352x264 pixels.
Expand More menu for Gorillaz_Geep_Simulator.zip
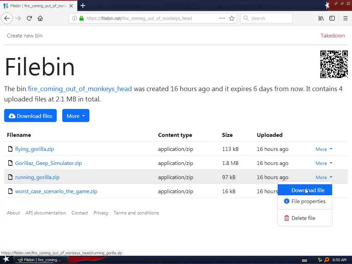click(324, 163)
